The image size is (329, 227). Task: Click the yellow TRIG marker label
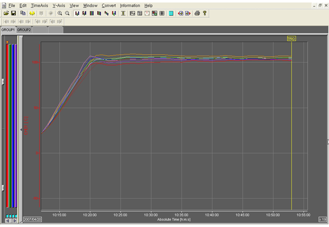[291, 38]
